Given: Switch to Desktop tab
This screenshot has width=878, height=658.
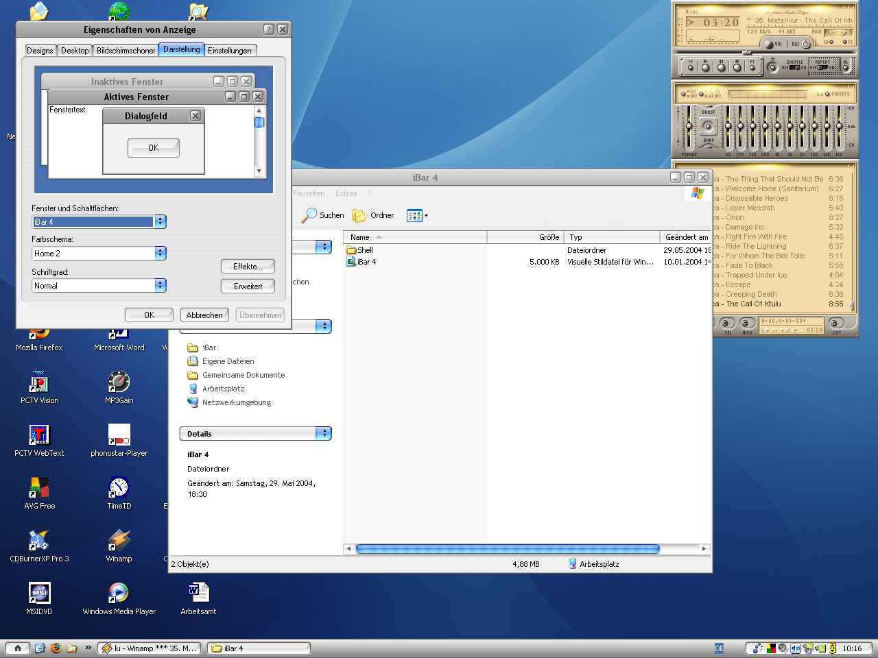Looking at the screenshot, I should (x=75, y=51).
